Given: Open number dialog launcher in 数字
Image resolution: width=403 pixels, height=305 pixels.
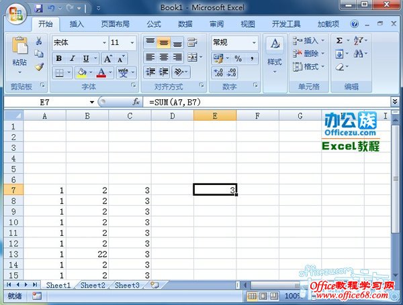Looking at the screenshot, I should (255, 85).
